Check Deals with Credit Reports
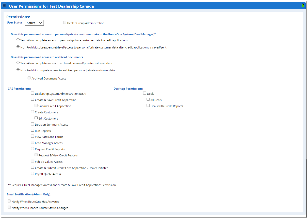The height and width of the screenshot is (219, 308). 148,106
